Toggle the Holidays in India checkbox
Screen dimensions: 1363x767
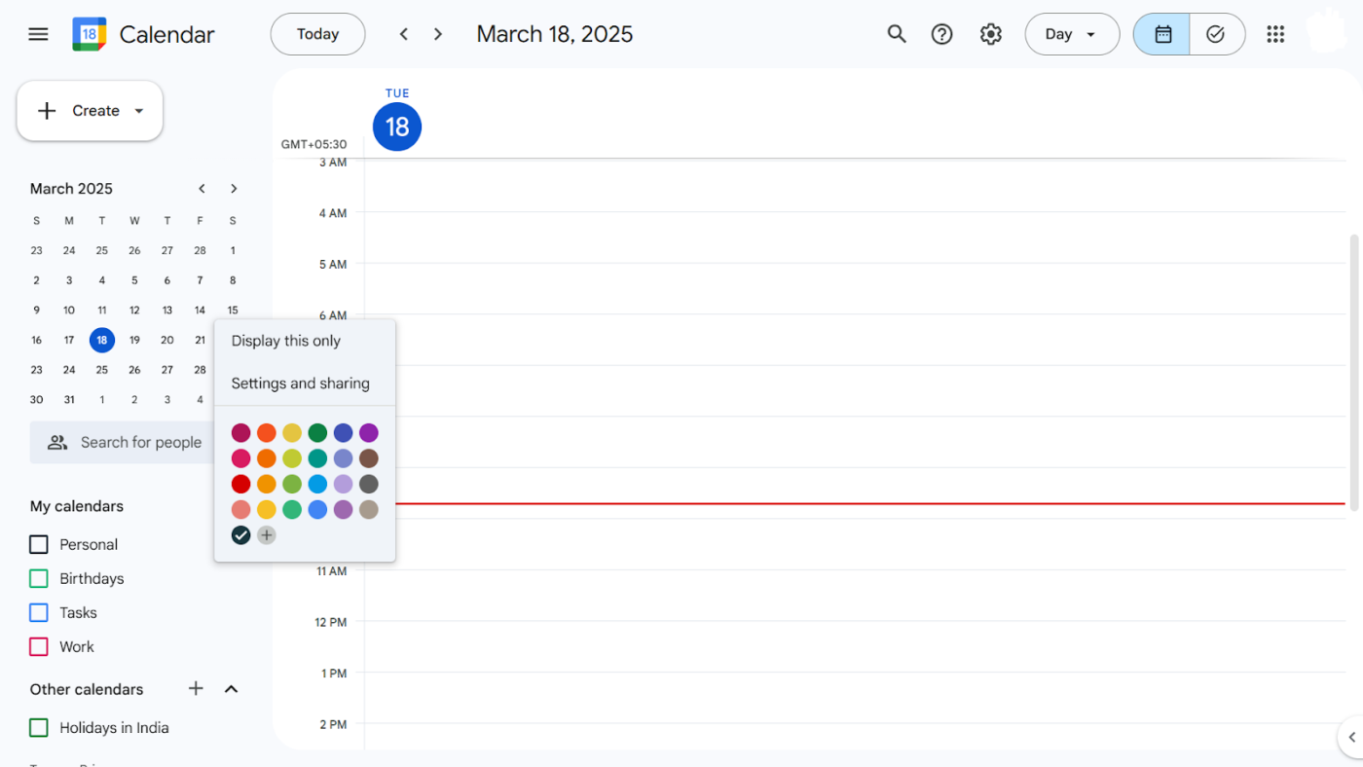[x=39, y=728]
